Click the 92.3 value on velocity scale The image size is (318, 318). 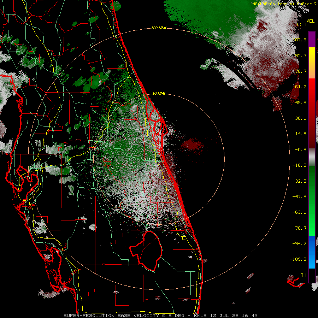[301, 55]
